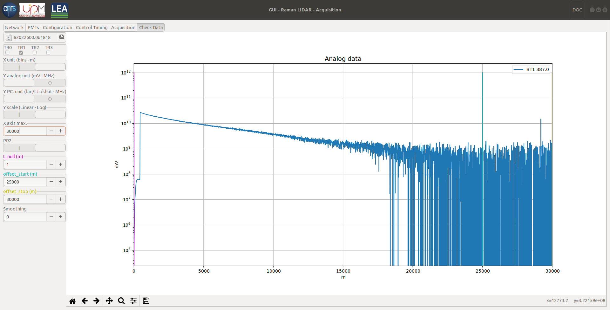
Task: Decrease offset_start value with minus button
Action: click(51, 182)
